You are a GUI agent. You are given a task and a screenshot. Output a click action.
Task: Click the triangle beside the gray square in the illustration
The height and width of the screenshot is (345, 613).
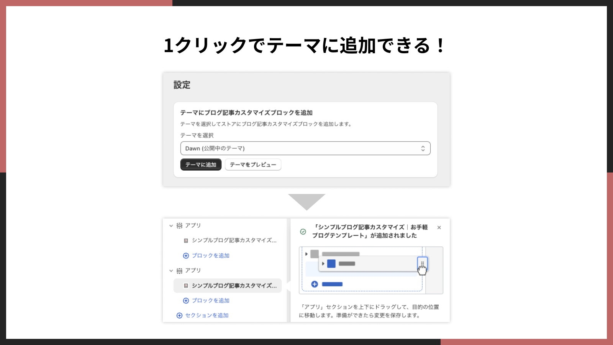point(306,254)
